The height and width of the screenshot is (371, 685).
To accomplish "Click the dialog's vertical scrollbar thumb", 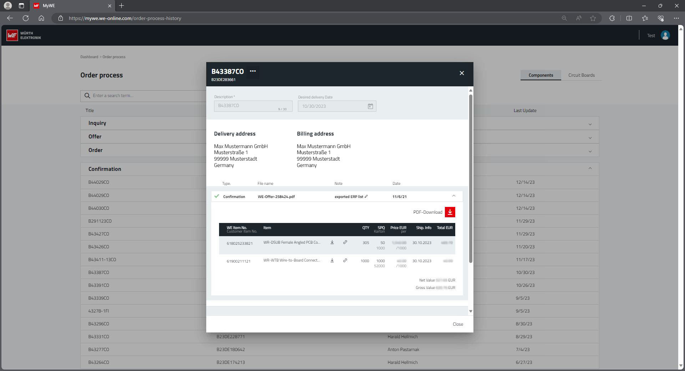I will tap(471, 178).
